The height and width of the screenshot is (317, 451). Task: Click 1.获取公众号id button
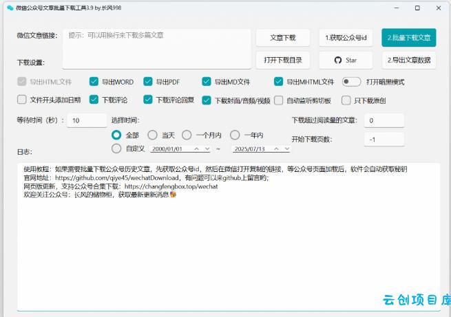(x=346, y=38)
